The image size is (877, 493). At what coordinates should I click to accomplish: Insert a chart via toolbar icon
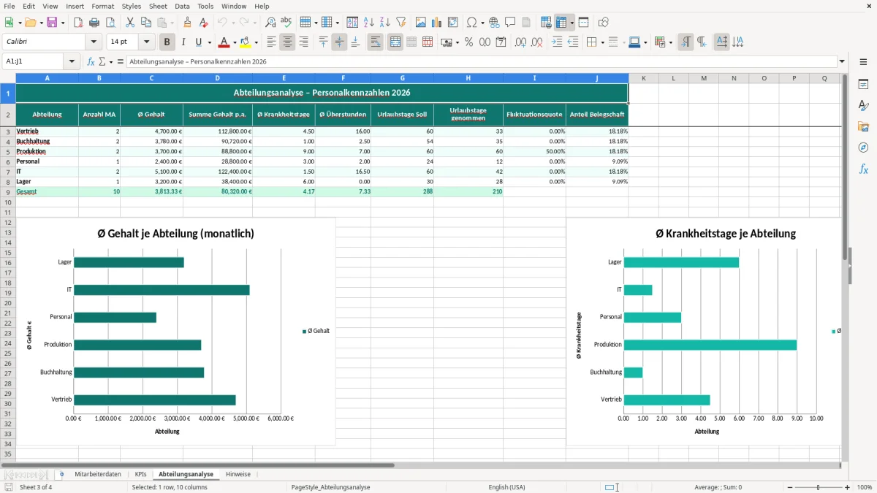coord(437,23)
